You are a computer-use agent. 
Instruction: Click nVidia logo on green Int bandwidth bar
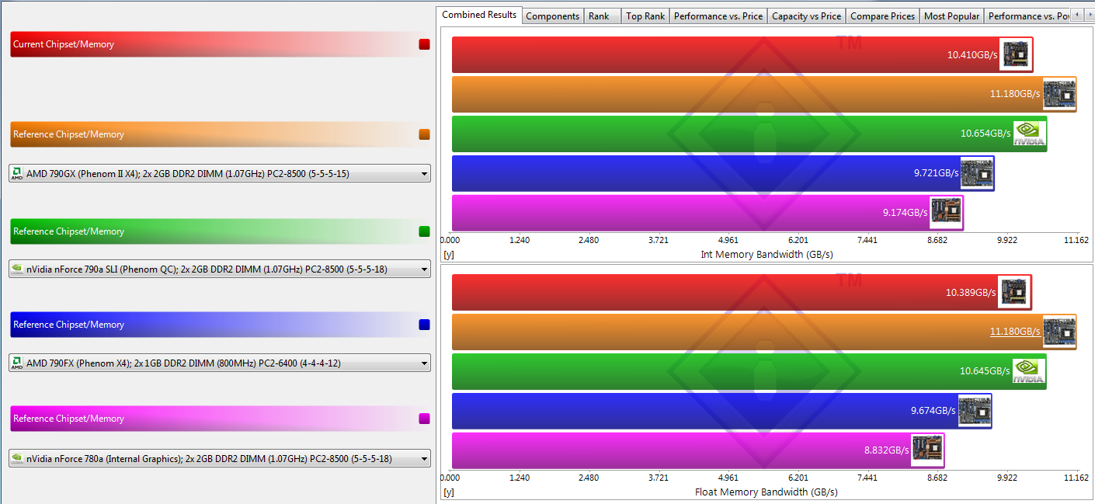pyautogui.click(x=1030, y=134)
